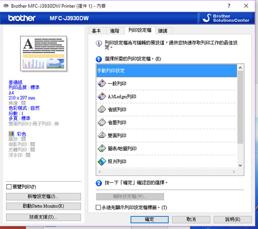The image size is (258, 229).
Task: Select the 圖表/地圖列印 profile icon
Action: (x=102, y=148)
